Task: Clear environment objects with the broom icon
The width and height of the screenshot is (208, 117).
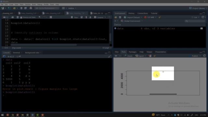Action: coord(160,17)
